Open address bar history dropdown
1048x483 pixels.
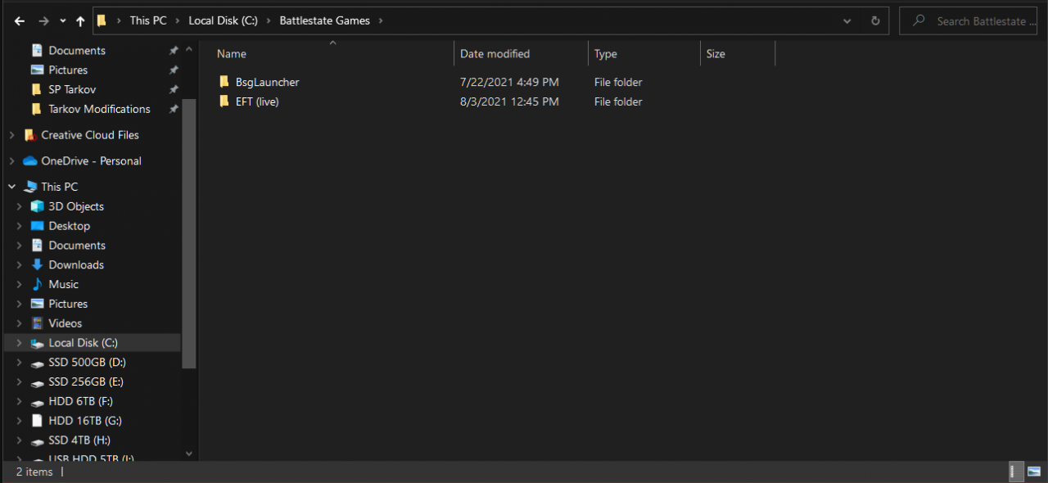pos(848,21)
